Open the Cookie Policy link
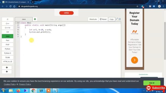 tap(10, 84)
